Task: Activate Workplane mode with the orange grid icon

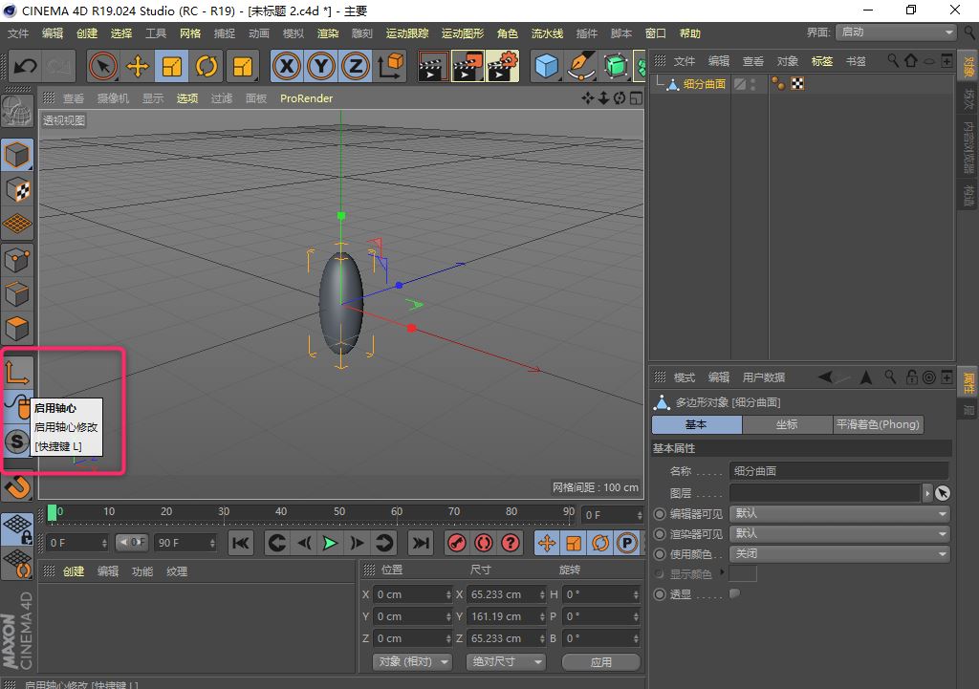Action: [17, 224]
